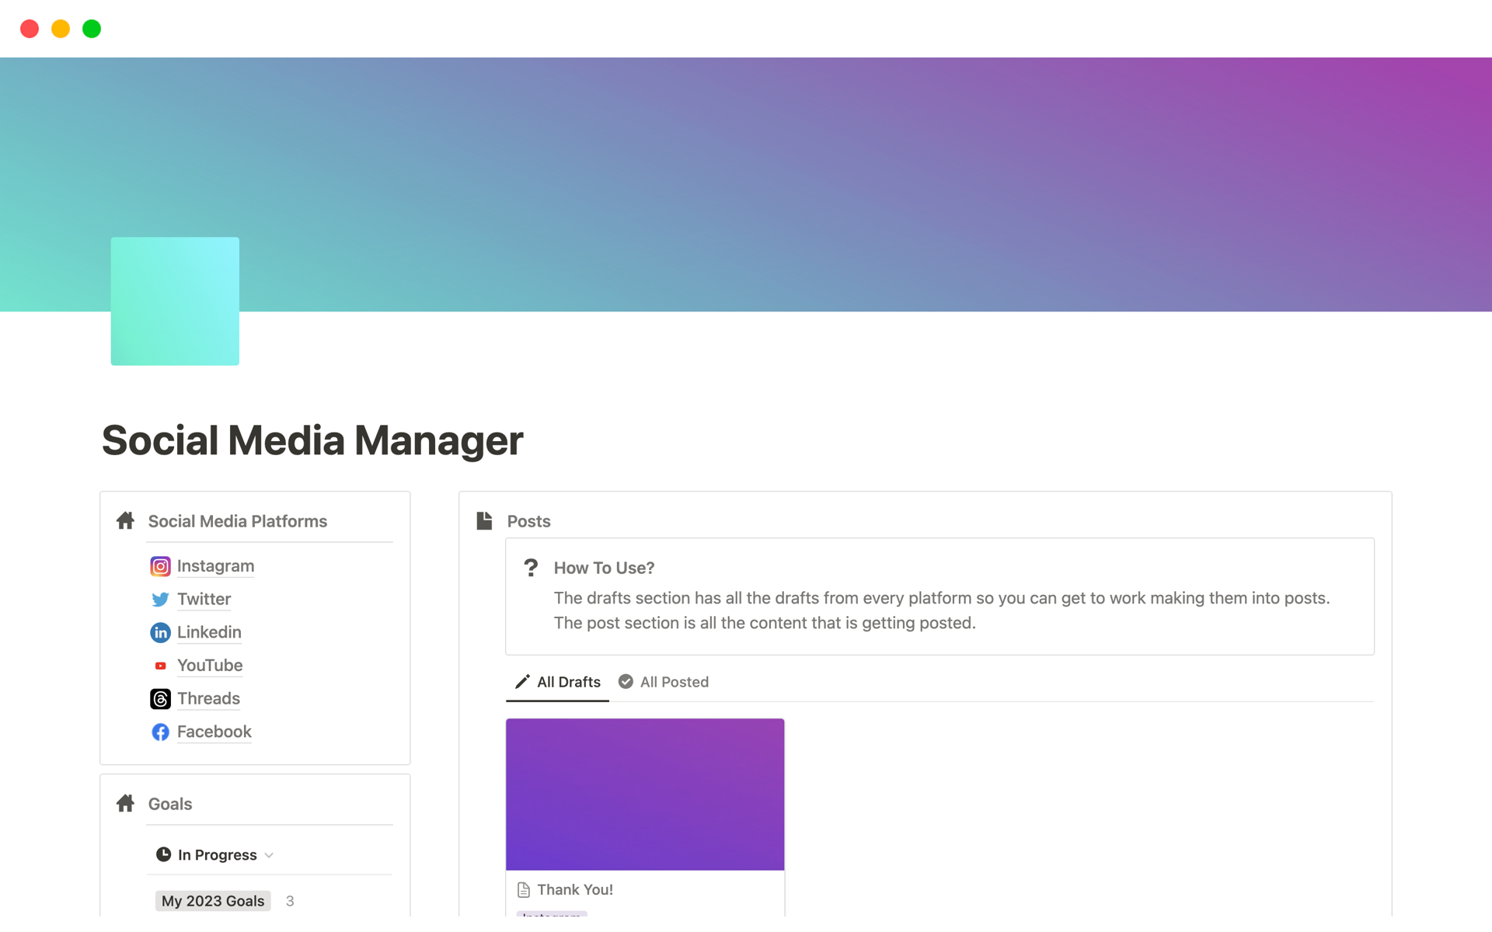Click the home icon beside Goals
Viewport: 1492px width, 932px height.
126,804
